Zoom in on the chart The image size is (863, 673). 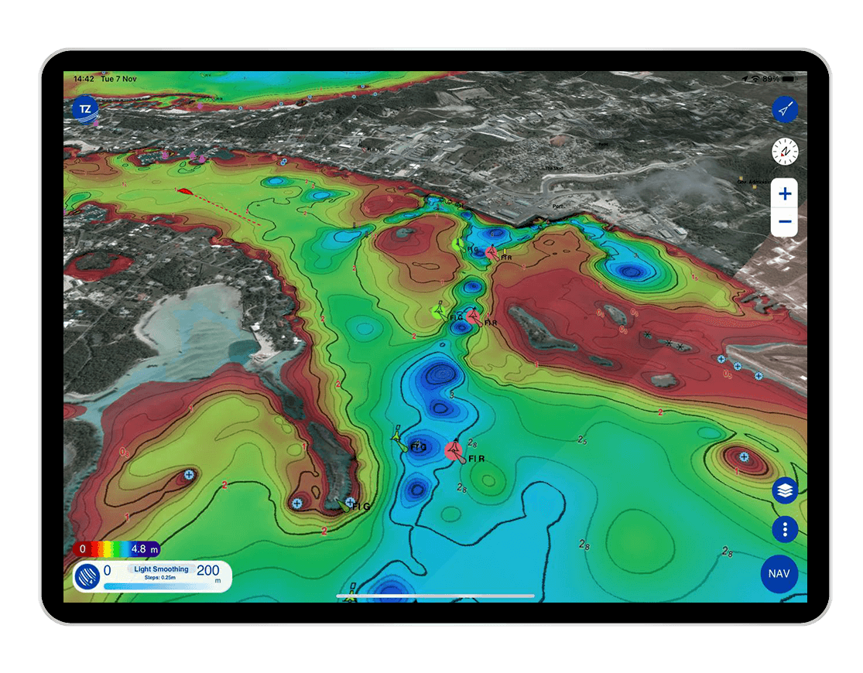click(x=783, y=193)
